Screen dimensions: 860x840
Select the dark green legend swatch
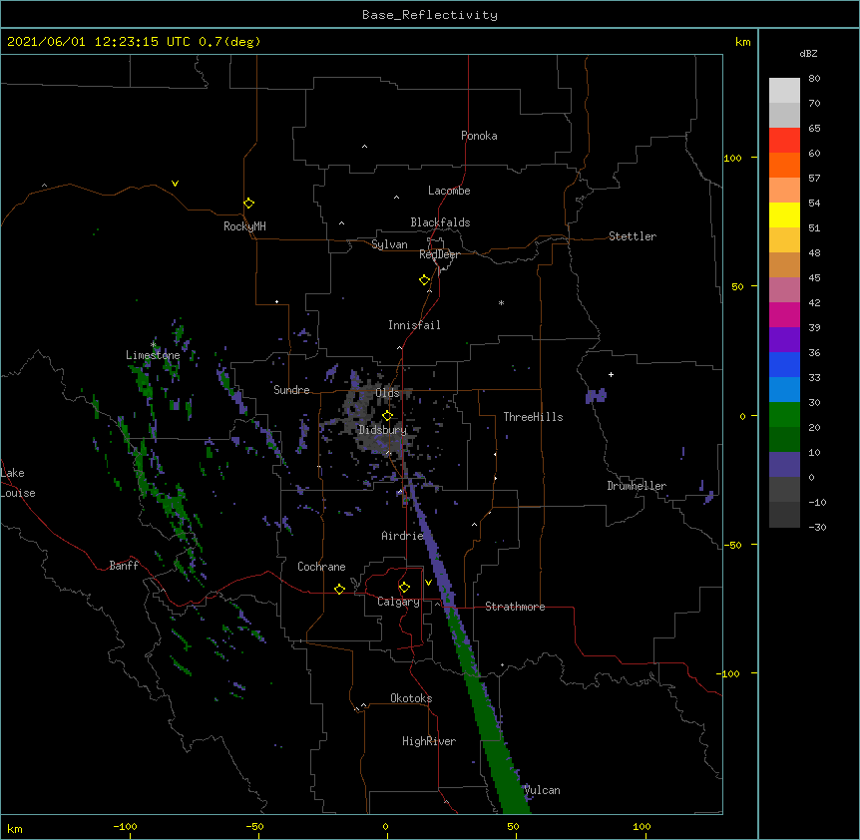point(784,439)
